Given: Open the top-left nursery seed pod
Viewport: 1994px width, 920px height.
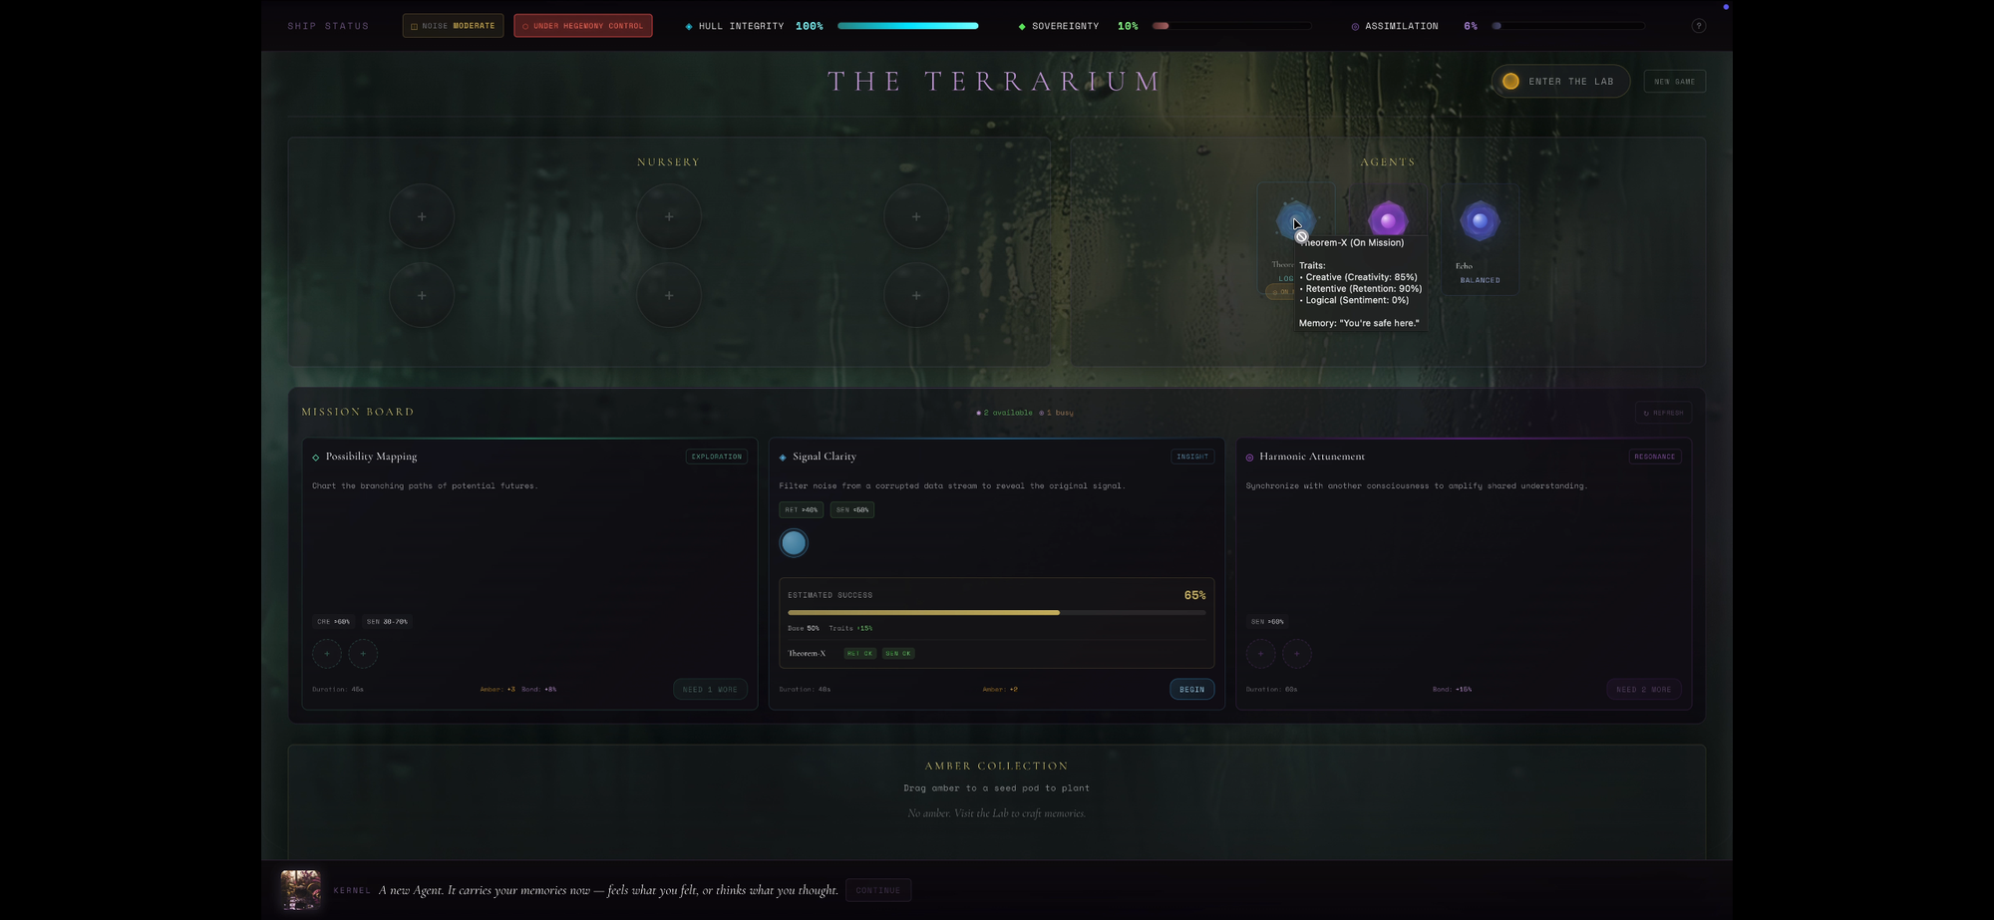Looking at the screenshot, I should pyautogui.click(x=422, y=216).
